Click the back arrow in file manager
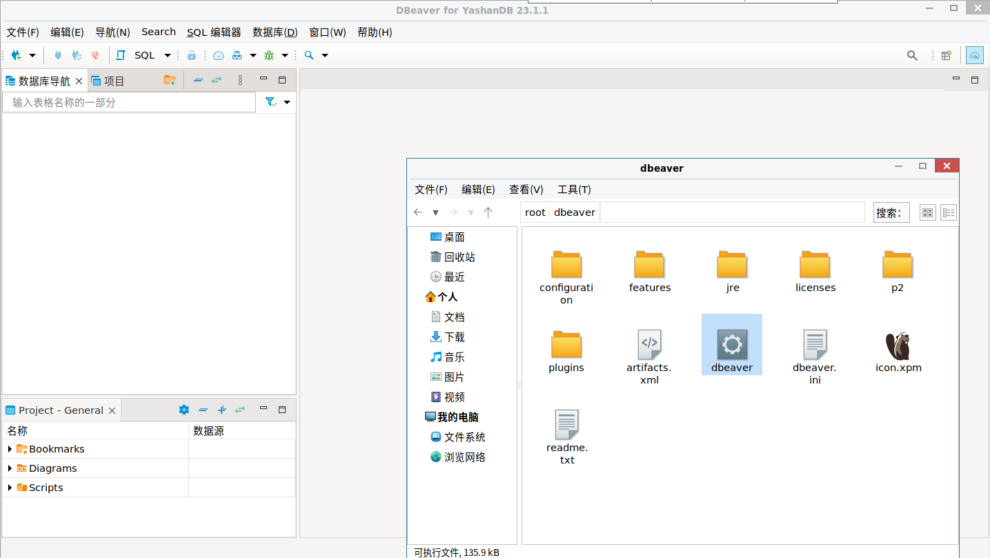Viewport: 990px width, 558px height. (418, 212)
